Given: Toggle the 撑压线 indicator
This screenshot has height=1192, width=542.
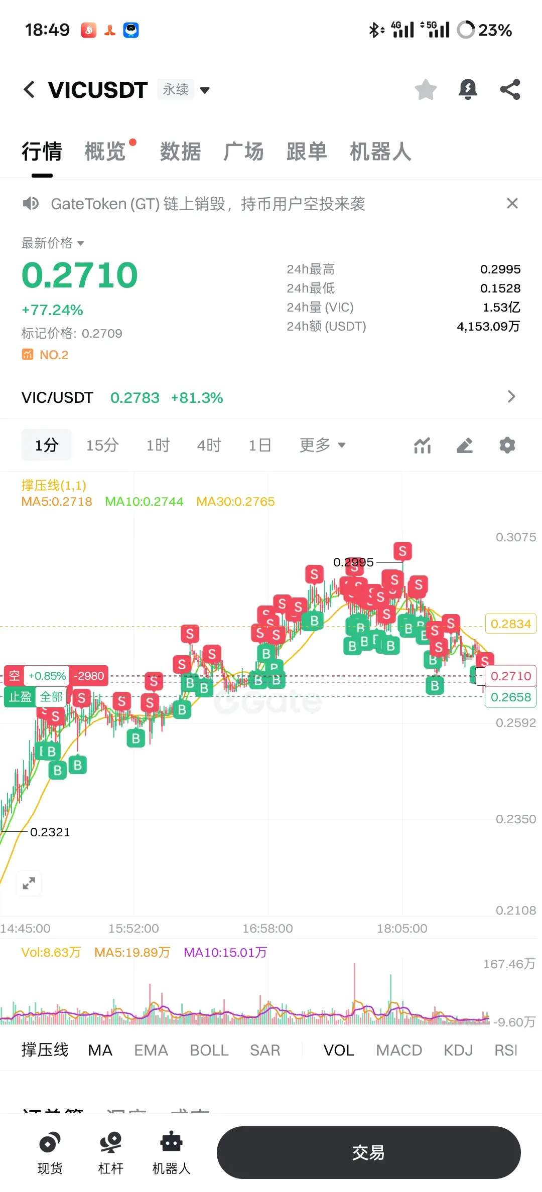Looking at the screenshot, I should (x=45, y=1050).
